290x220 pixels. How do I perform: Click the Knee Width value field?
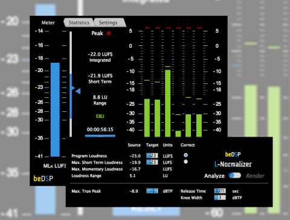pyautogui.click(x=220, y=198)
